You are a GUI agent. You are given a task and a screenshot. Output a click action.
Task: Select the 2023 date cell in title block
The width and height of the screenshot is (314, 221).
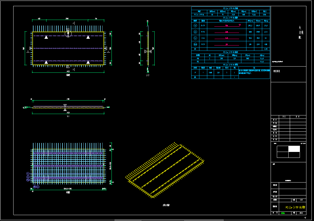pyautogui.click(x=301, y=213)
